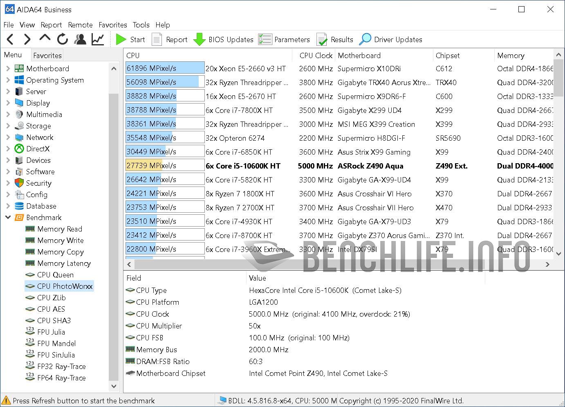Expand the Storage tree node
Image resolution: width=565 pixels, height=407 pixels.
point(8,126)
